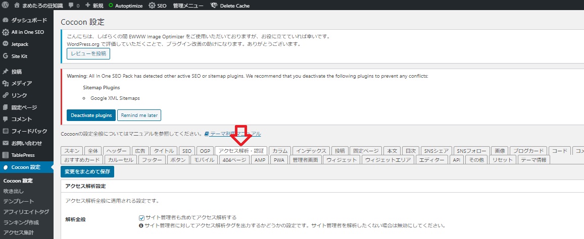This screenshot has height=239, width=584.
Task: Click the Remind me later button
Action: coord(139,115)
